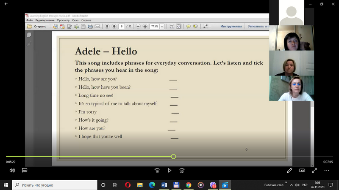339x190 pixels.
Task: Open Google Chrome from the taskbar
Action: click(x=189, y=185)
